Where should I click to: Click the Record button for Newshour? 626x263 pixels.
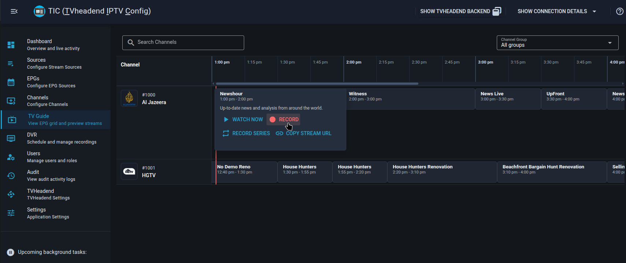tap(284, 119)
